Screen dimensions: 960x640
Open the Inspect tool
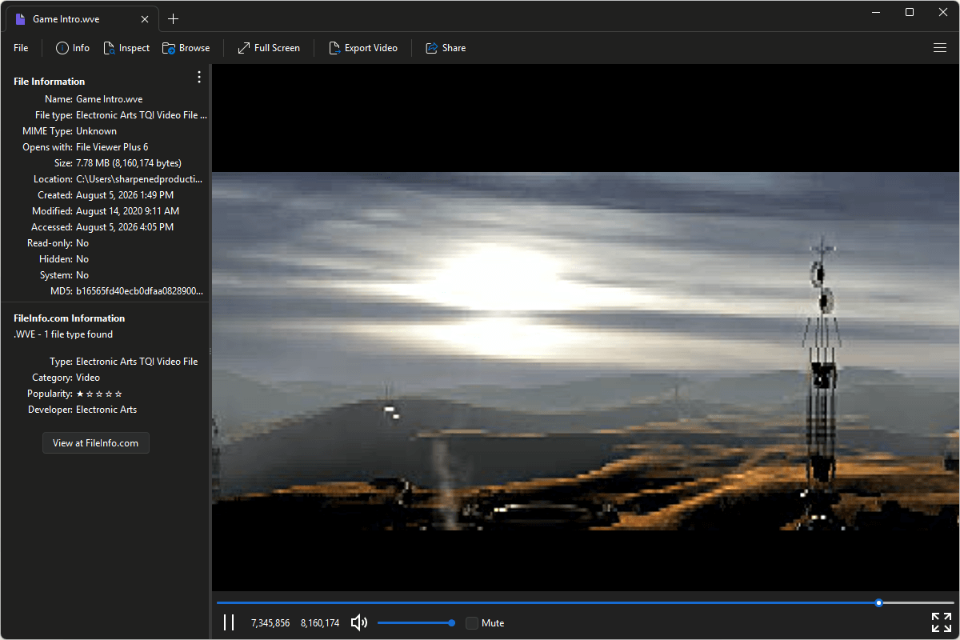[x=126, y=48]
